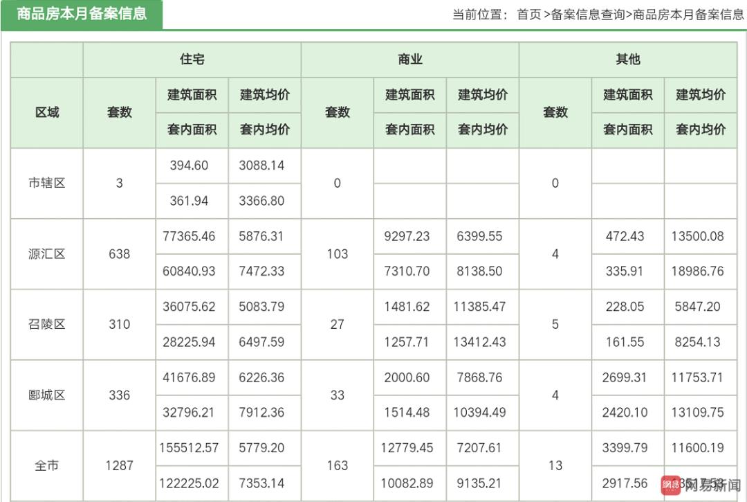Select the 其他 column group header
This screenshot has height=502, width=747.
click(x=628, y=60)
